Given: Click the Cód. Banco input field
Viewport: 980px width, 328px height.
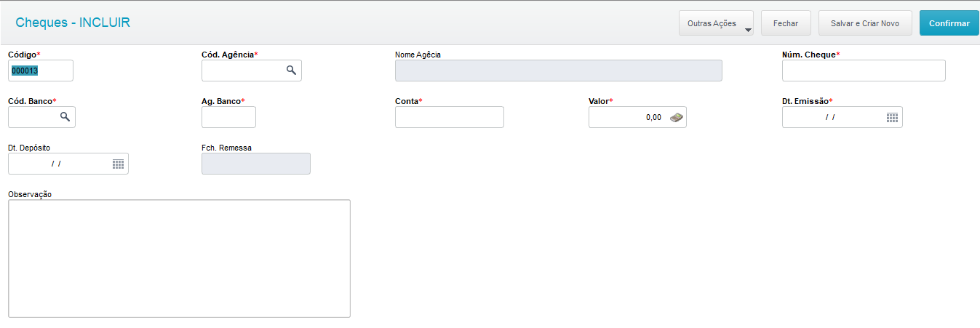Looking at the screenshot, I should 32,117.
